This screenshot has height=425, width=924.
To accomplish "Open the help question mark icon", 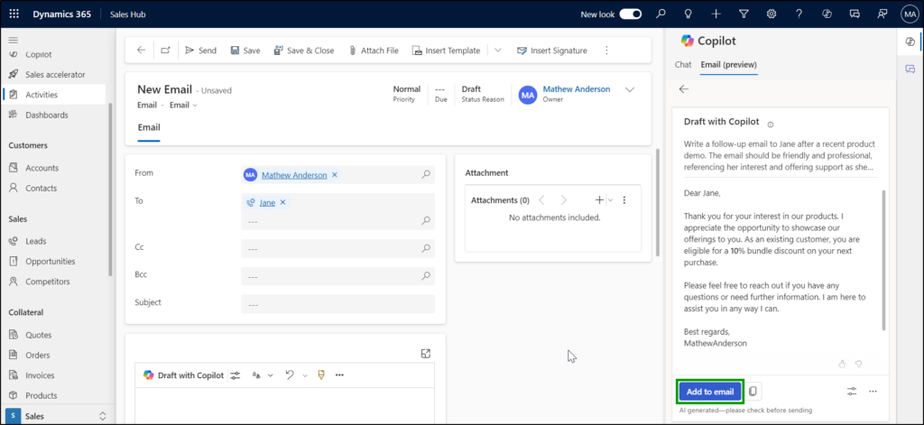I will tap(799, 14).
